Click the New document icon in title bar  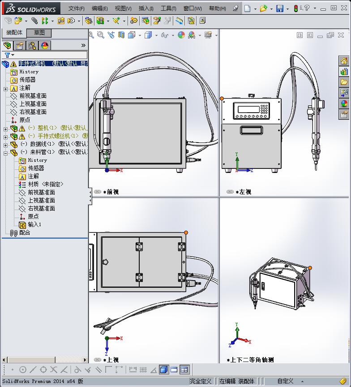click(247, 8)
